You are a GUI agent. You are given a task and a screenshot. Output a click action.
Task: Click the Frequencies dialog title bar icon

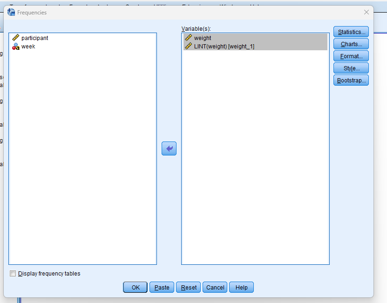(11, 13)
